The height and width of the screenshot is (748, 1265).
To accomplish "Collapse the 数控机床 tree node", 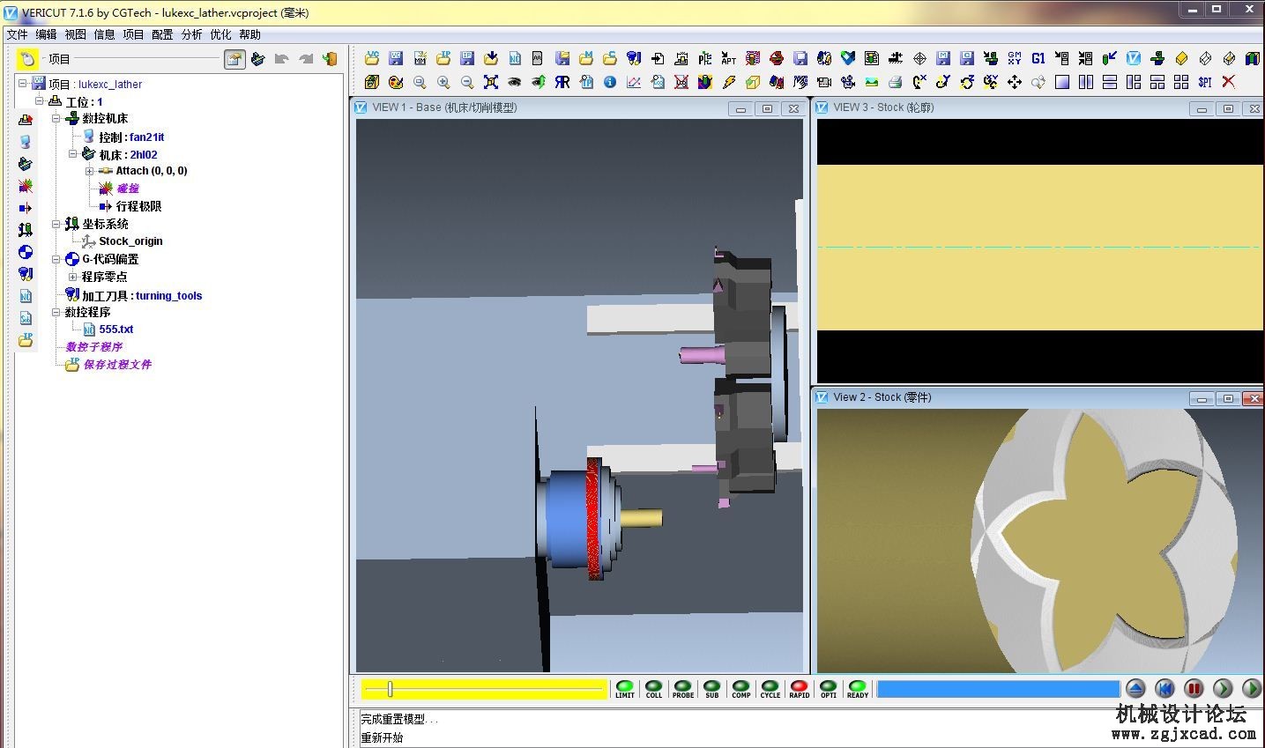I will [56, 118].
